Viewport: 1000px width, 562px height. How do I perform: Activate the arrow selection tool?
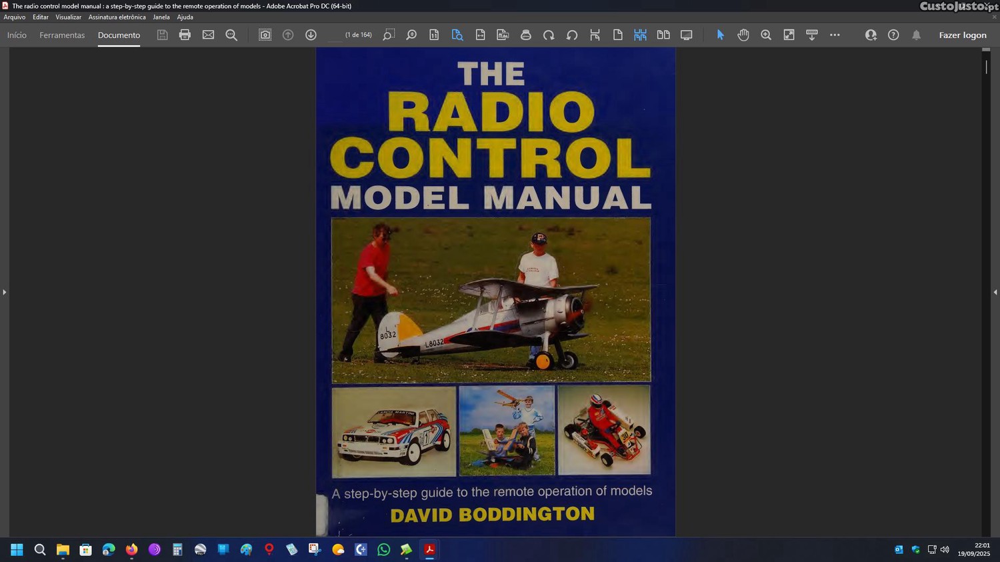tap(720, 35)
